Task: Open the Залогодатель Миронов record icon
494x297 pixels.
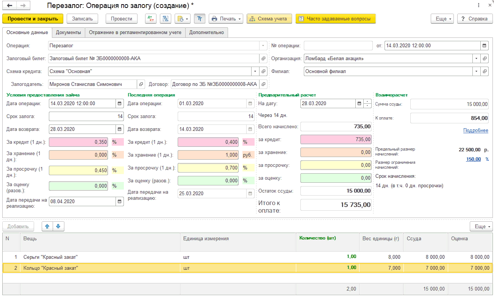Action: coord(141,84)
